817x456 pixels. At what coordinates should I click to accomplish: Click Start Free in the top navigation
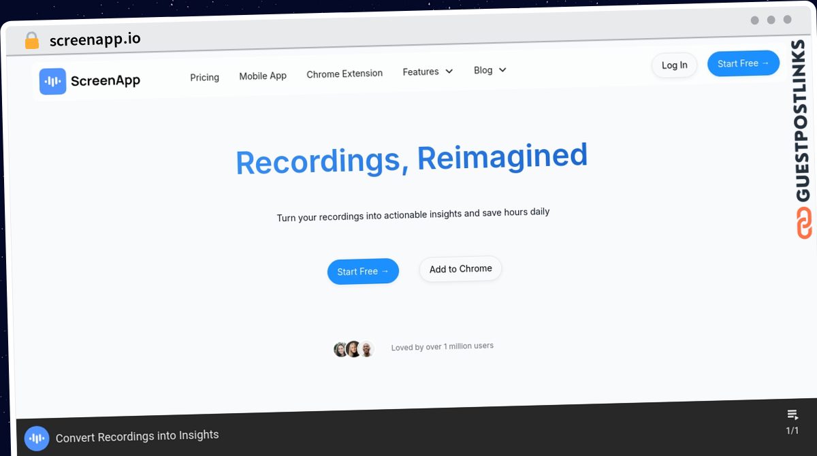tap(743, 63)
